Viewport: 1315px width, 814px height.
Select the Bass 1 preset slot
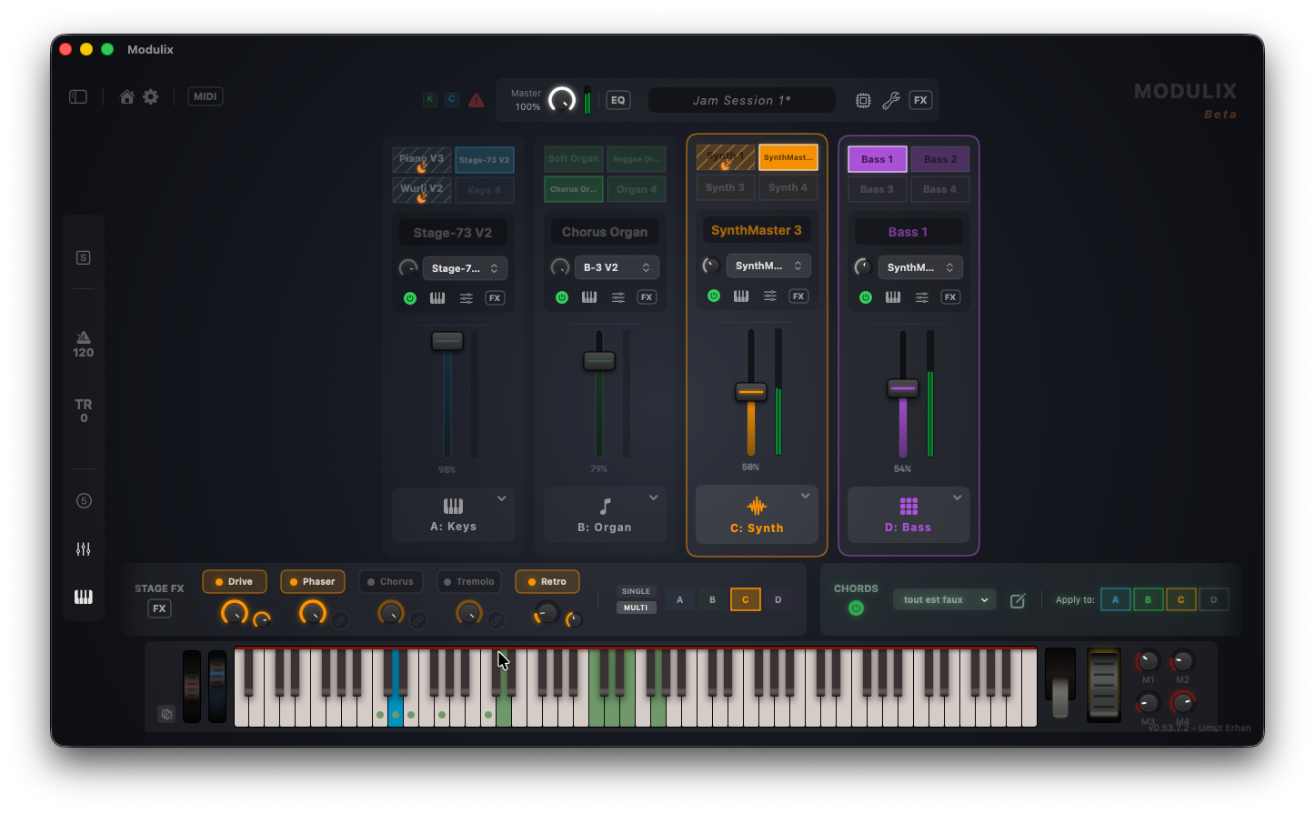coord(878,159)
